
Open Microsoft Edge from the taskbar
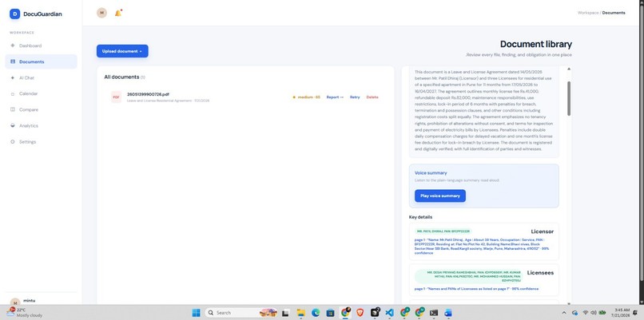(316, 313)
